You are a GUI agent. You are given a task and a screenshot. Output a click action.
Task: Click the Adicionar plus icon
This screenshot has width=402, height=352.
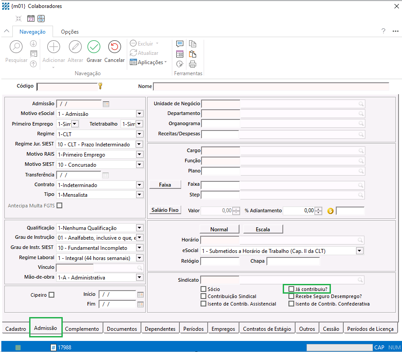tap(53, 47)
